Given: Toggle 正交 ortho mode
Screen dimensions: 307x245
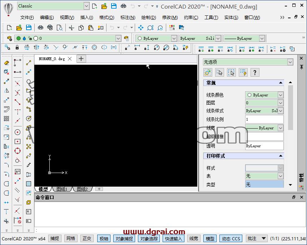Looking at the screenshot, I should 87,239.
